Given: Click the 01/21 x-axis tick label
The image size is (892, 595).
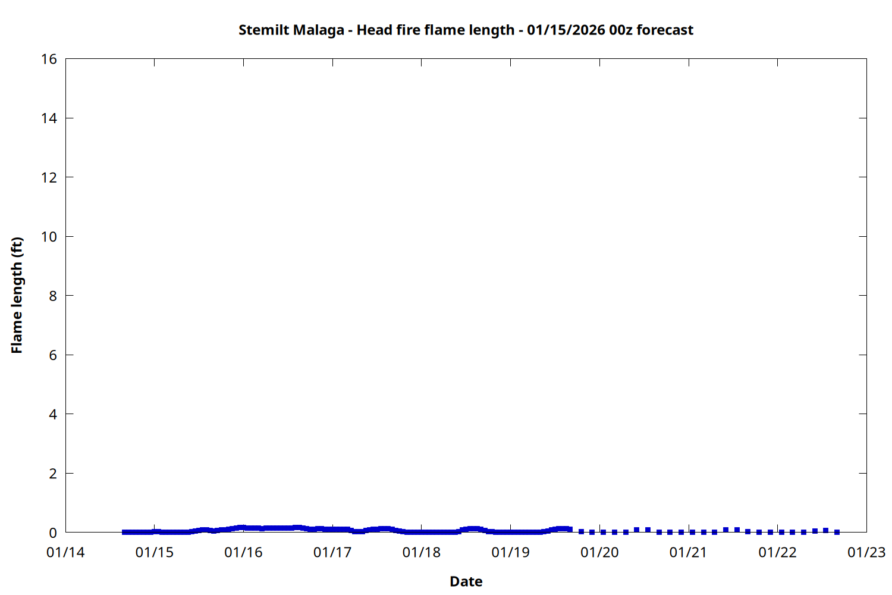Looking at the screenshot, I should pyautogui.click(x=689, y=553).
